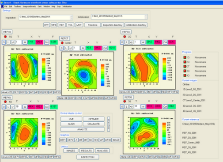Click DEF1 beneath the Center plot
Image resolution: width=223 pixels, height=162 pixels.
click(x=72, y=98)
